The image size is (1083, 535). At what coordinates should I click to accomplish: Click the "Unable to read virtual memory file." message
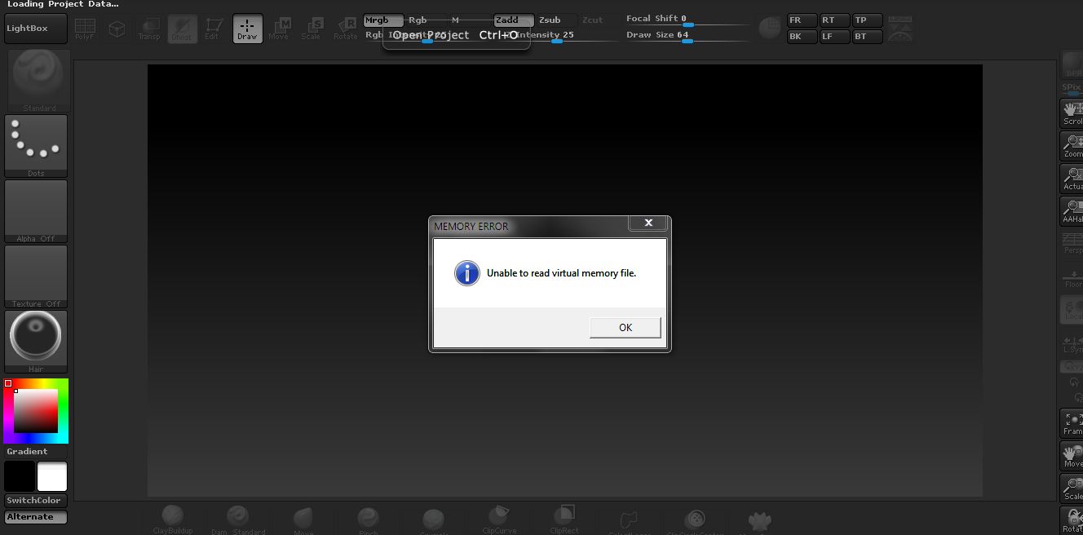(561, 273)
